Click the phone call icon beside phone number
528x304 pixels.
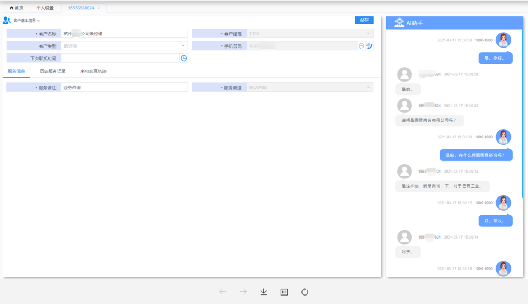(x=370, y=46)
